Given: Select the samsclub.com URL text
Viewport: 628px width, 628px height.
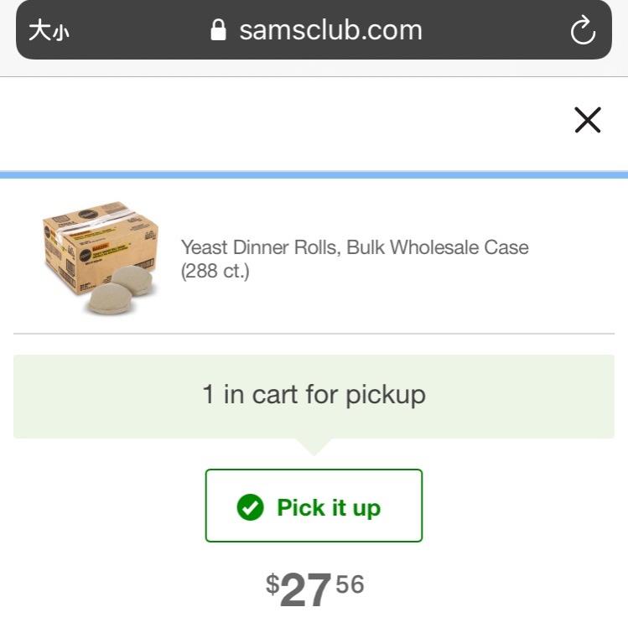Looking at the screenshot, I should [x=330, y=30].
